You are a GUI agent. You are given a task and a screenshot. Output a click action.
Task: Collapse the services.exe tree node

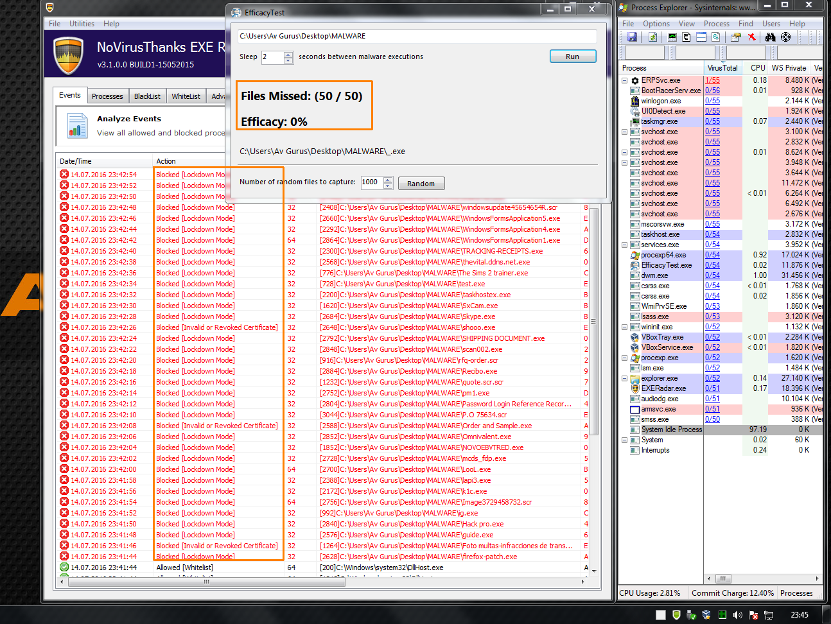[x=624, y=245]
